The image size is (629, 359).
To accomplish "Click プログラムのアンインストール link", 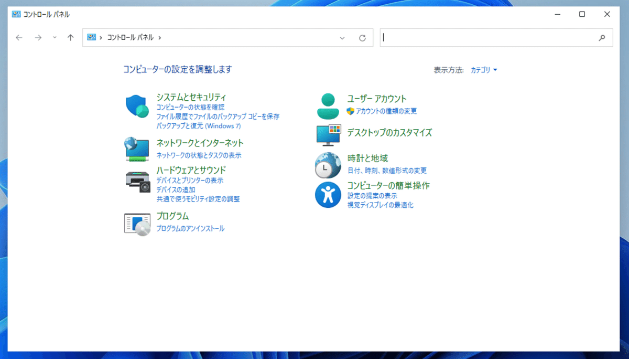I will click(x=190, y=228).
